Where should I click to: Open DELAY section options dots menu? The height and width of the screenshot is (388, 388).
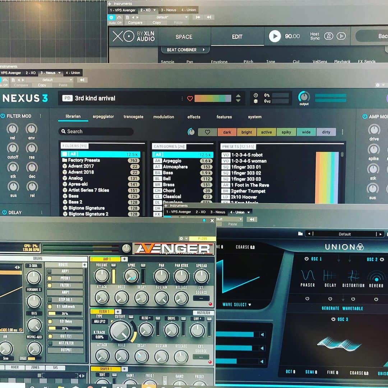(x=42, y=212)
